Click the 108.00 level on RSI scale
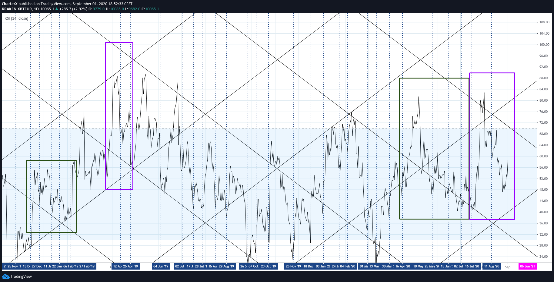Screen dimensions: 554x282 click(x=544, y=22)
